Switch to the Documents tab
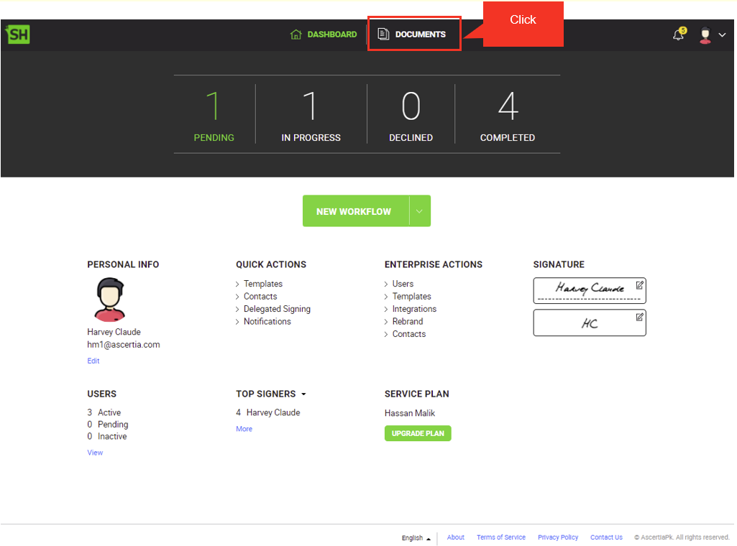737x546 pixels. [420, 34]
